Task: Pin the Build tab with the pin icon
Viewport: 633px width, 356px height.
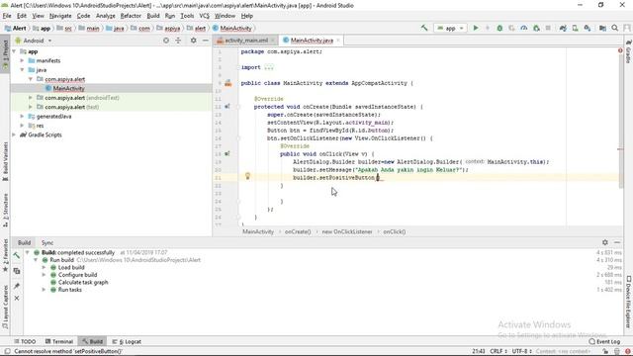Action: 17,286
